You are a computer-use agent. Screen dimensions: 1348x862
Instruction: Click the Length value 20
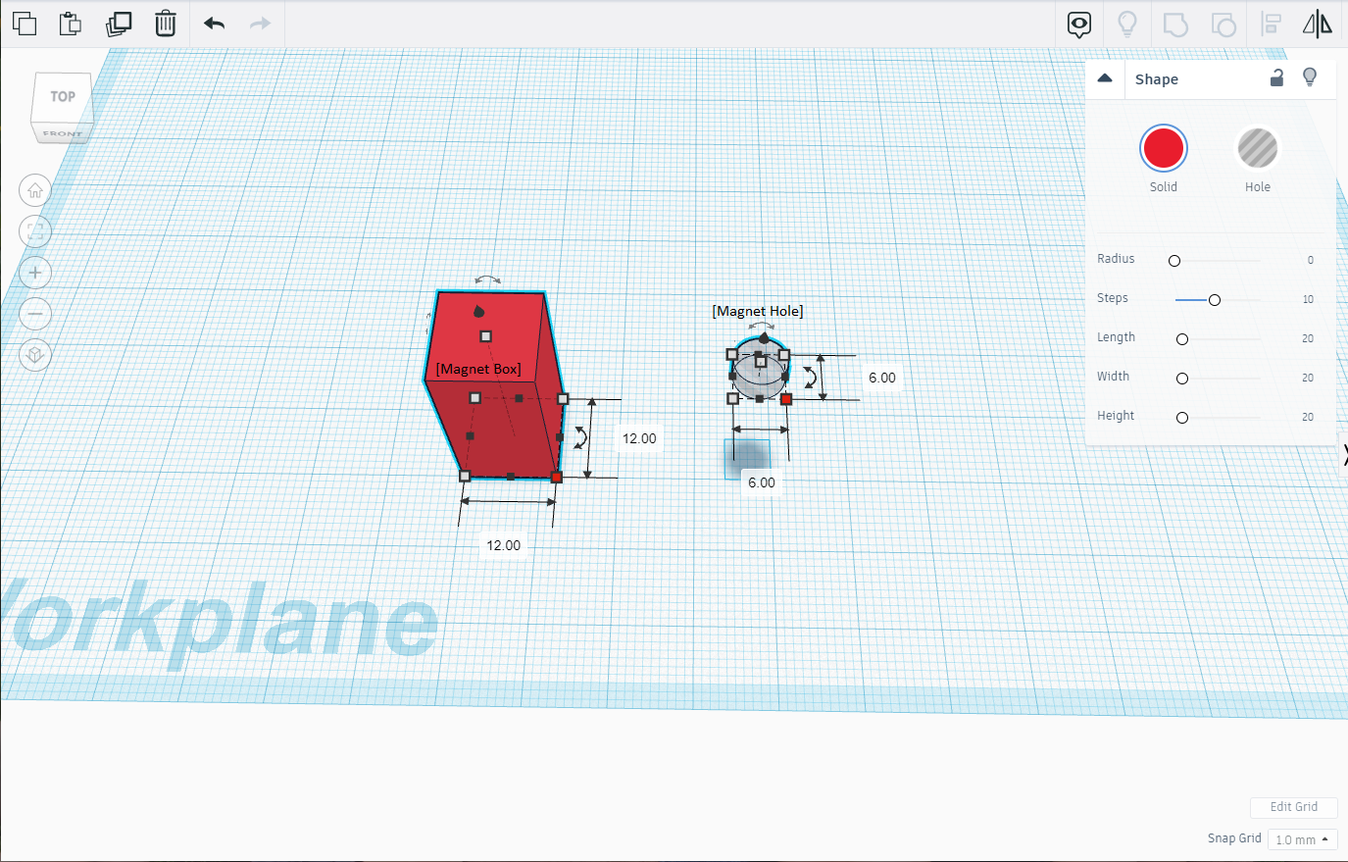1308,338
